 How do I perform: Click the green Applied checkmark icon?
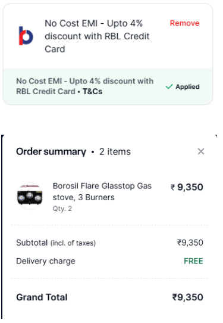(x=169, y=87)
